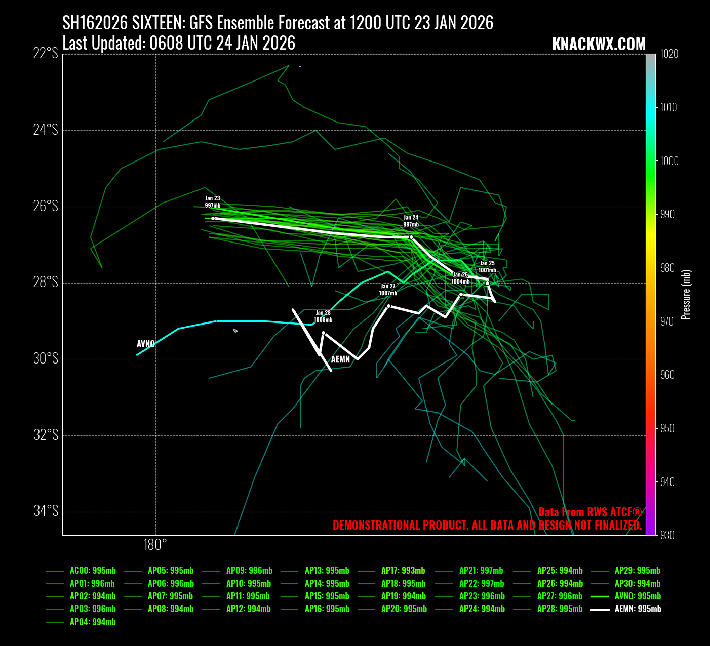The height and width of the screenshot is (646, 710).
Task: Click the AVNO track label on the map
Action: click(146, 344)
